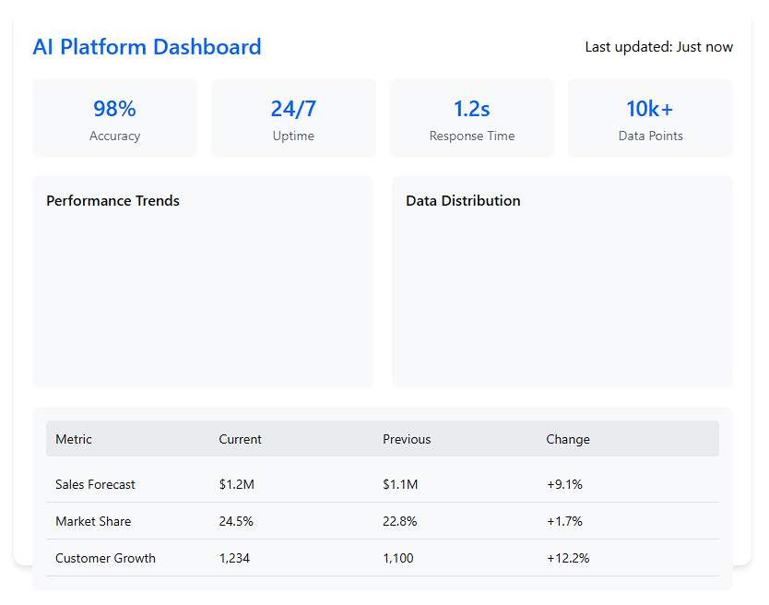Click the Metric column header
769x605 pixels.
pos(74,439)
